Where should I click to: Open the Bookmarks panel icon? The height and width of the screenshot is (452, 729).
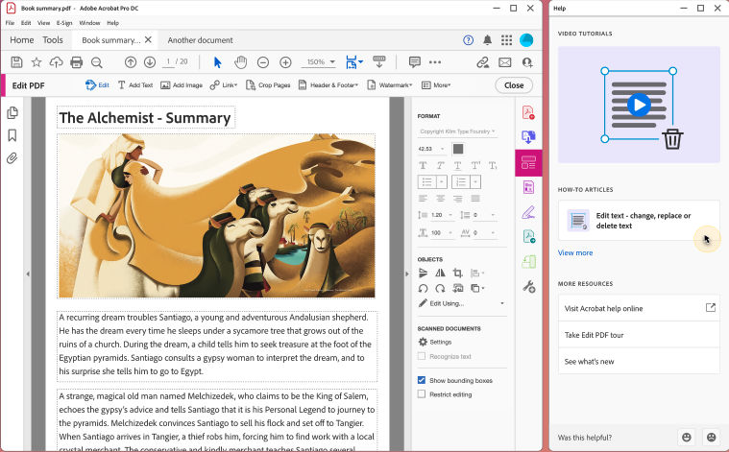click(12, 135)
